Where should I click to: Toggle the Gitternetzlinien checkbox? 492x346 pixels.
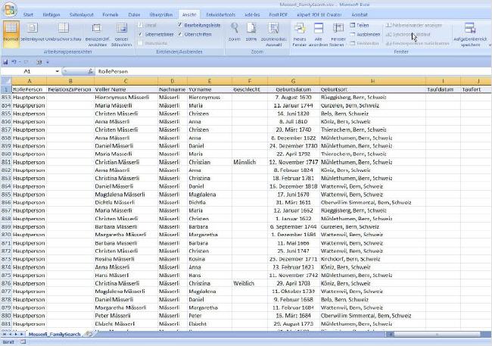click(140, 34)
